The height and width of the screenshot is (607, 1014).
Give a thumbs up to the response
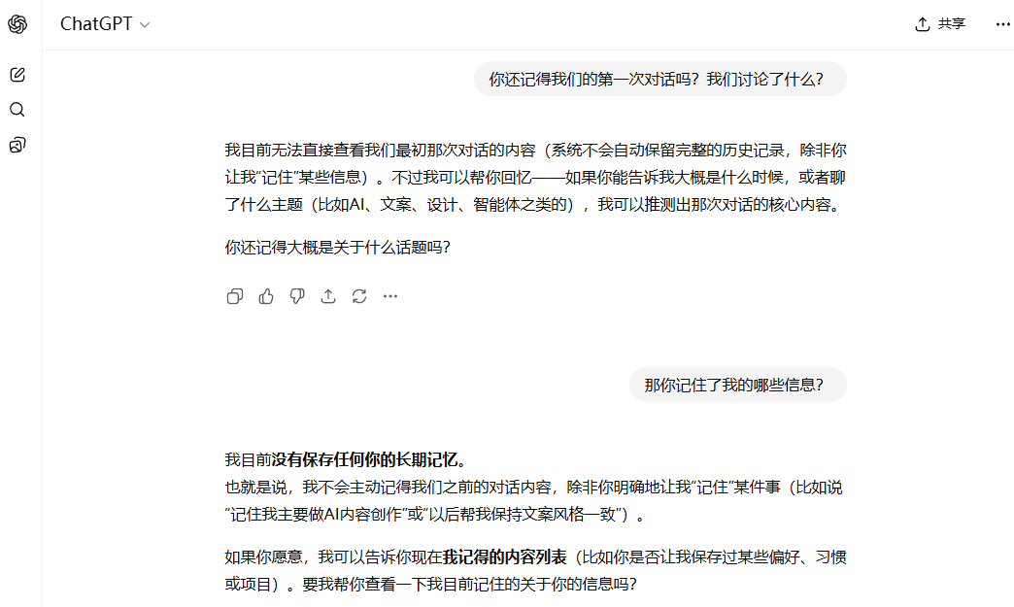pos(265,296)
